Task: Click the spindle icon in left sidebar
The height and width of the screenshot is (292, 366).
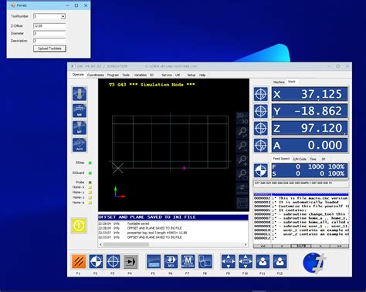Action: 80,94
